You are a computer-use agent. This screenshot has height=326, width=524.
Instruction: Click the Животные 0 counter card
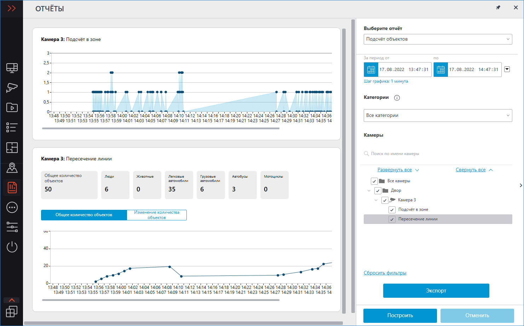pos(147,185)
